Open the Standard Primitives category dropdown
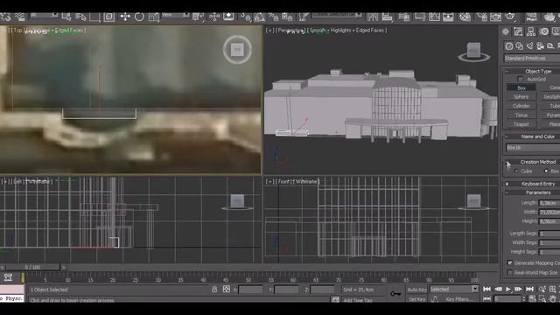 tap(532, 59)
